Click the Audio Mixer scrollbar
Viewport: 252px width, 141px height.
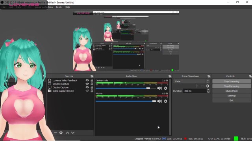[170, 107]
